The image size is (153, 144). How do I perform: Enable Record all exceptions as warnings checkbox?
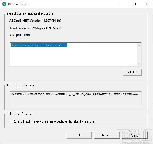coord(11,122)
